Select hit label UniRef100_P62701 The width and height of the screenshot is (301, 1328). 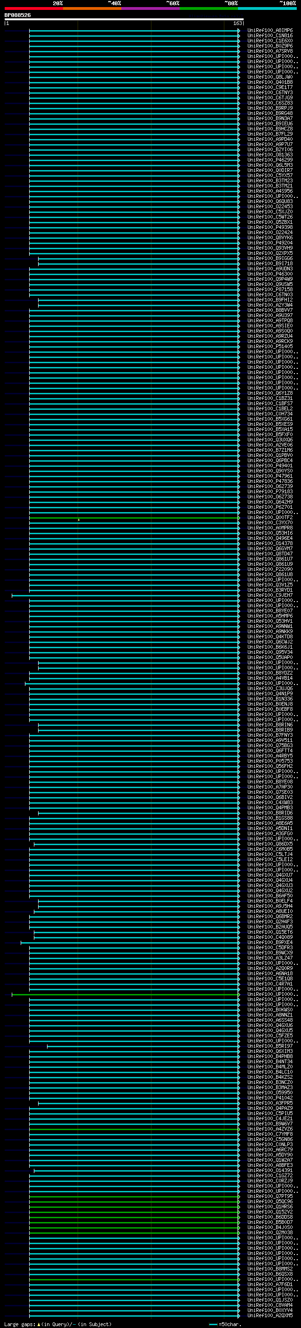[270, 507]
